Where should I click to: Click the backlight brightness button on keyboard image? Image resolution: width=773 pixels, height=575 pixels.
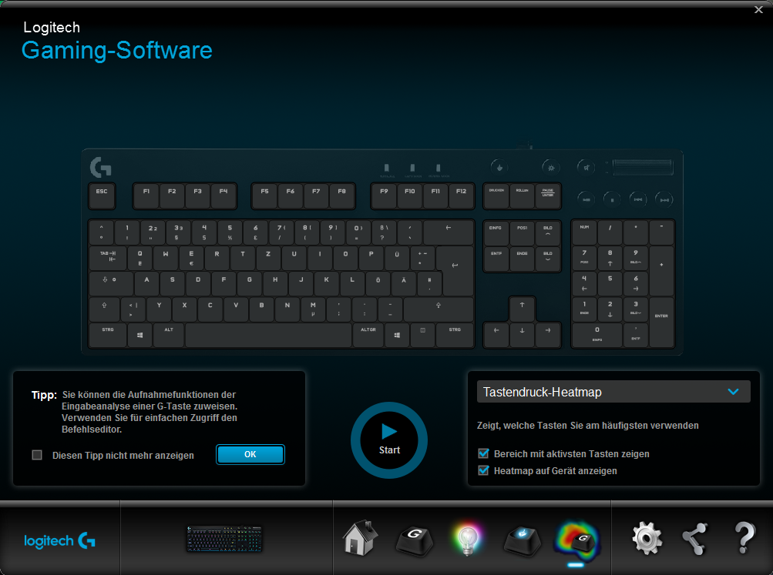tap(551, 167)
